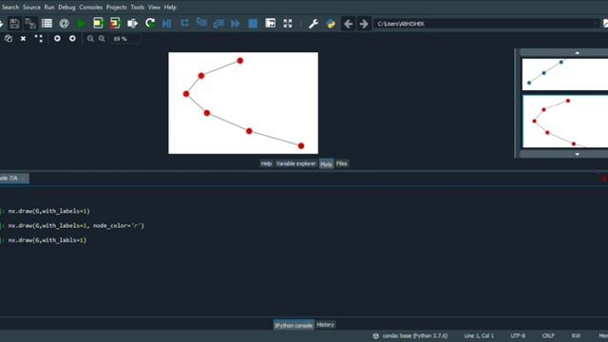
Task: Switch to the Variable explorer tab
Action: (x=295, y=163)
